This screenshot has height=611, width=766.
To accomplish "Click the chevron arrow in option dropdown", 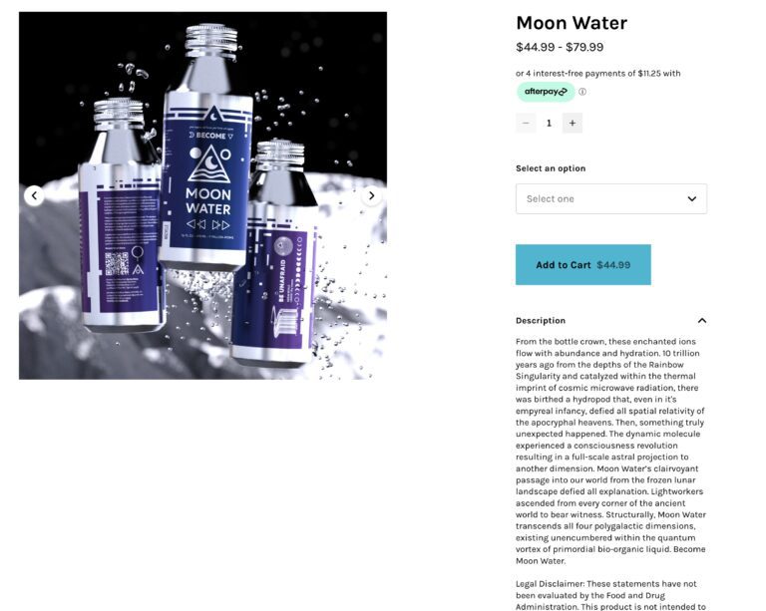I will (692, 198).
